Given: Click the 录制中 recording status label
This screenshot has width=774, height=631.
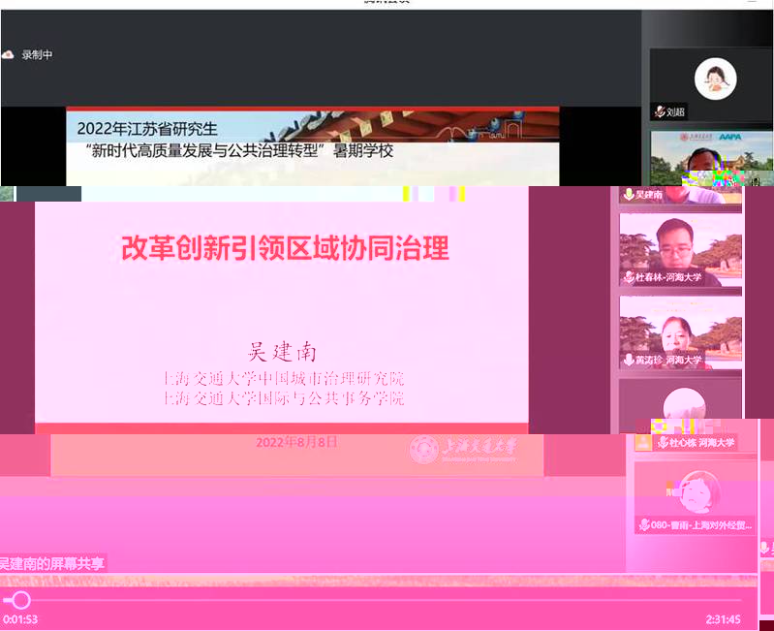Looking at the screenshot, I should point(37,55).
